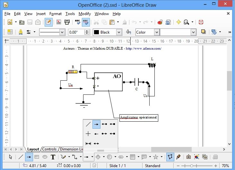The width and height of the screenshot is (235, 170).
Task: Open the New document dropdown arrow
Action: pos(16,22)
